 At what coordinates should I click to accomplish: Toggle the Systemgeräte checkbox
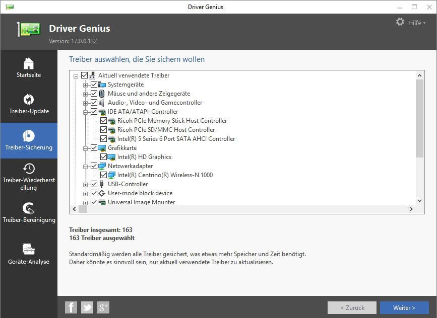[94, 85]
